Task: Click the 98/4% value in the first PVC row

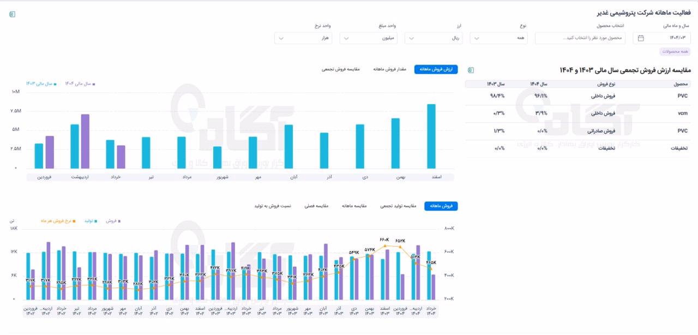Action: click(498, 96)
